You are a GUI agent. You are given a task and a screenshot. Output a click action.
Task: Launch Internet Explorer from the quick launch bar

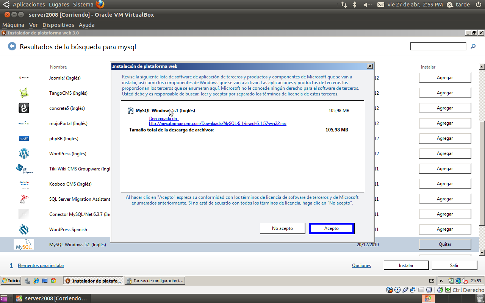tap(36, 280)
